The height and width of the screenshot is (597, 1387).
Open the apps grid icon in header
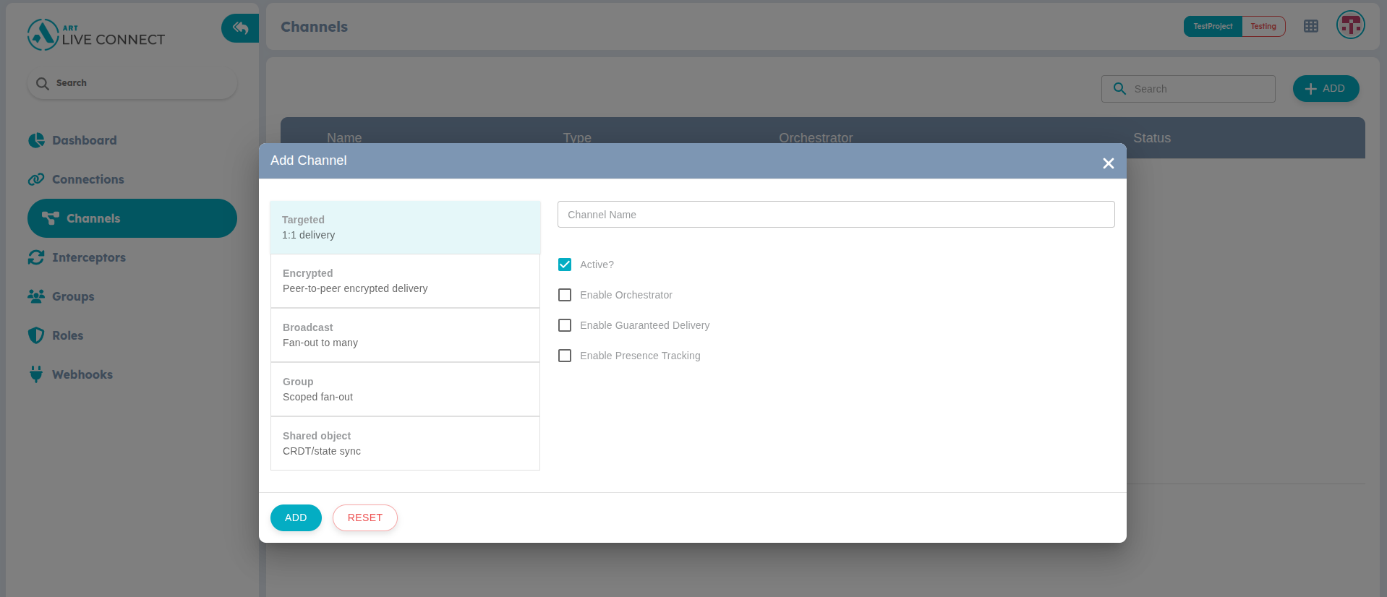(1310, 27)
